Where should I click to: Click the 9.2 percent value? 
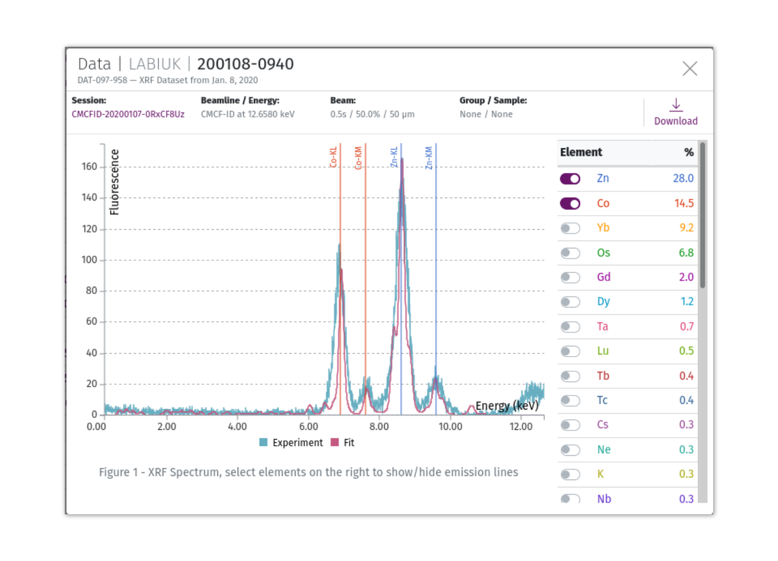click(x=686, y=228)
